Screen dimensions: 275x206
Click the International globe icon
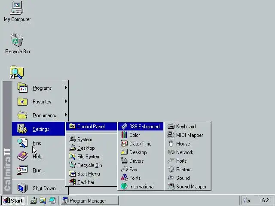coord(124,186)
